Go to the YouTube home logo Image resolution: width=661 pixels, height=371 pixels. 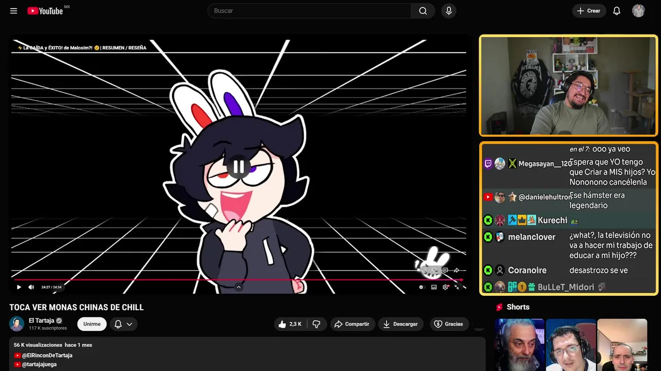coord(45,11)
